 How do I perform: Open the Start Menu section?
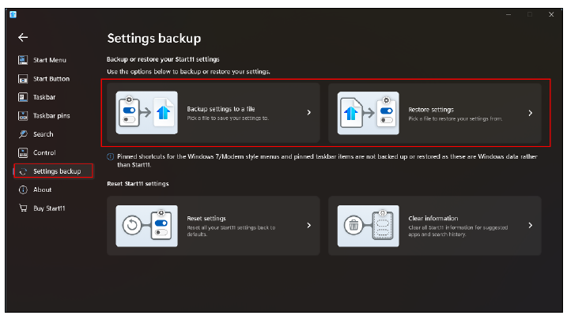[50, 60]
